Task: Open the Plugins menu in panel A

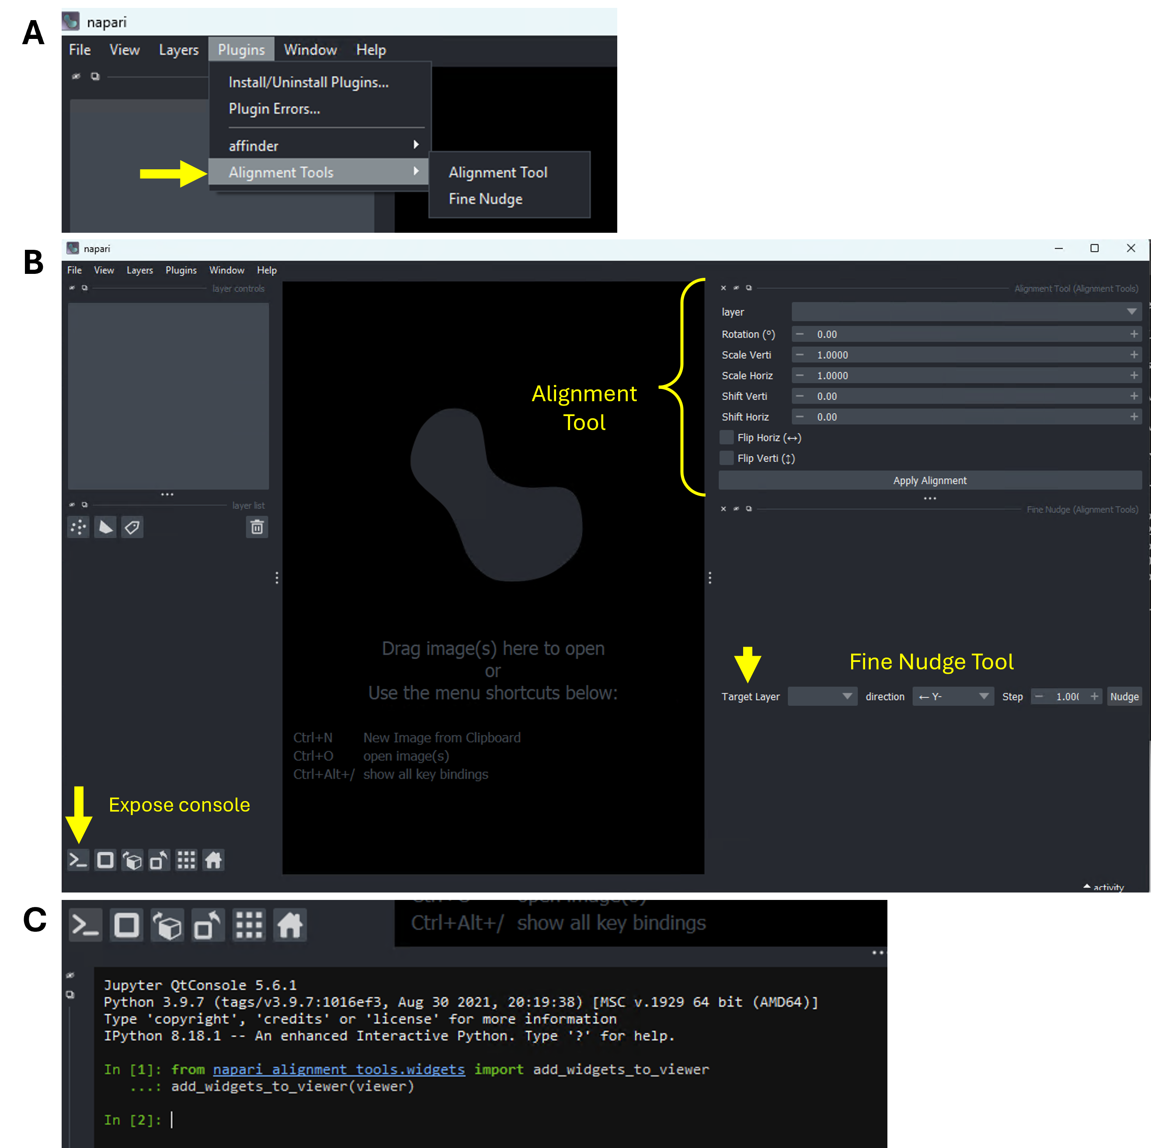Action: [x=241, y=49]
